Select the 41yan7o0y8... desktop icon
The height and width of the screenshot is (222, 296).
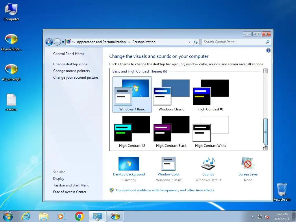(11, 42)
